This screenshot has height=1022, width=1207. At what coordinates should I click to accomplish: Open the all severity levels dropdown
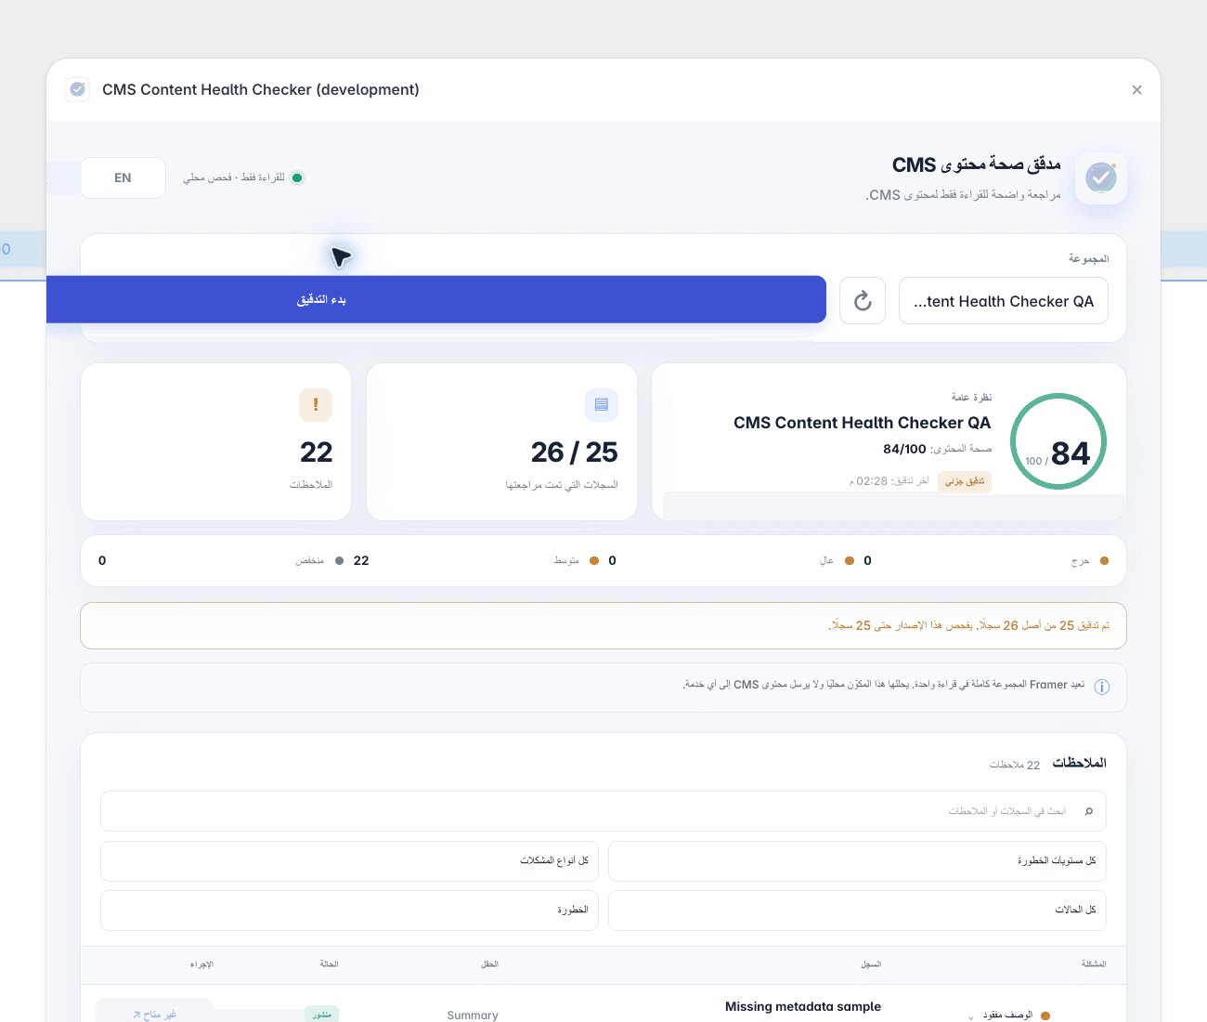pos(857,860)
